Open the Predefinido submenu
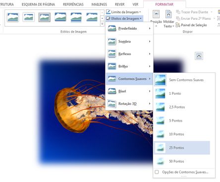 129,28
